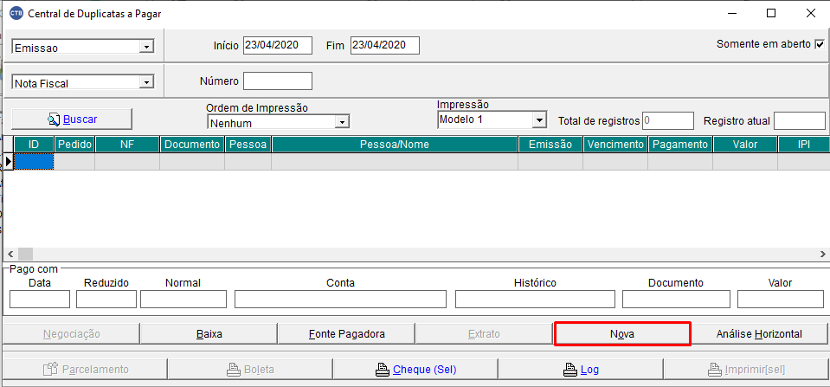Click the CTB application icon in title bar
Screen dimensions: 830x387
tap(16, 14)
